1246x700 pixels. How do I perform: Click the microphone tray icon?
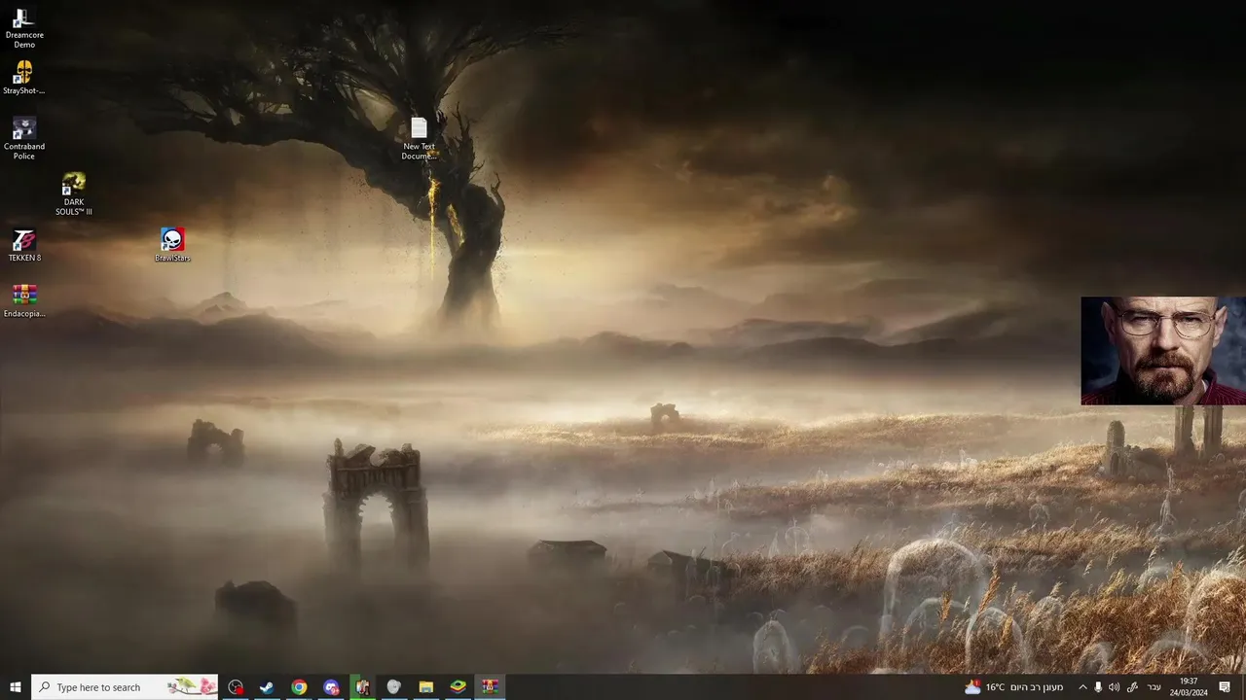click(1098, 687)
